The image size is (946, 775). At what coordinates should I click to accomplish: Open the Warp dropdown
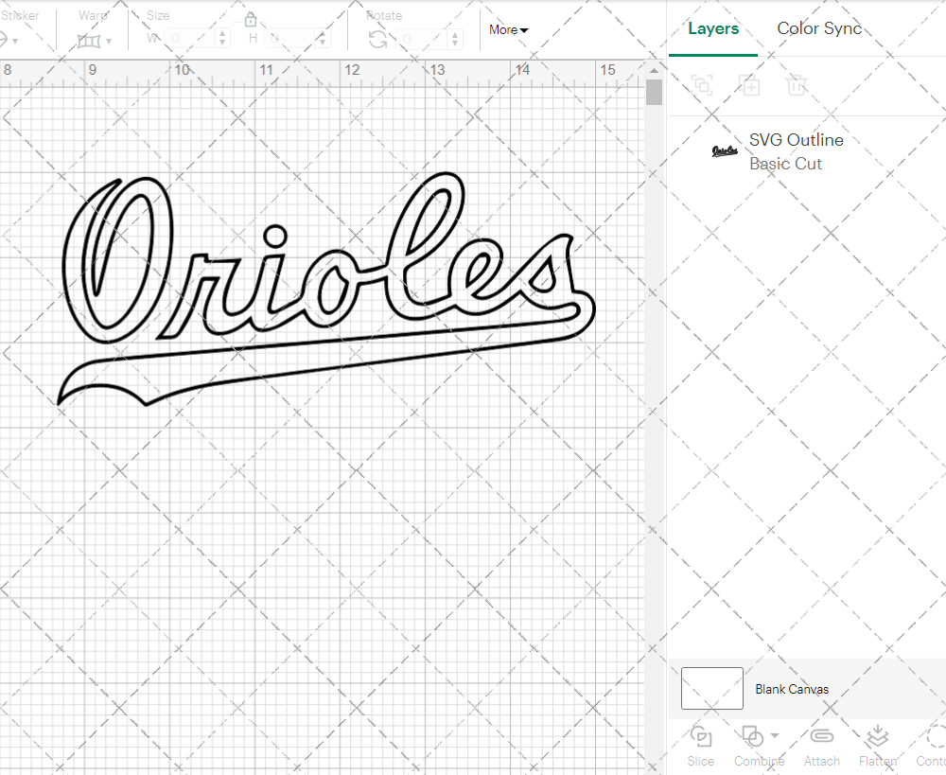point(95,41)
